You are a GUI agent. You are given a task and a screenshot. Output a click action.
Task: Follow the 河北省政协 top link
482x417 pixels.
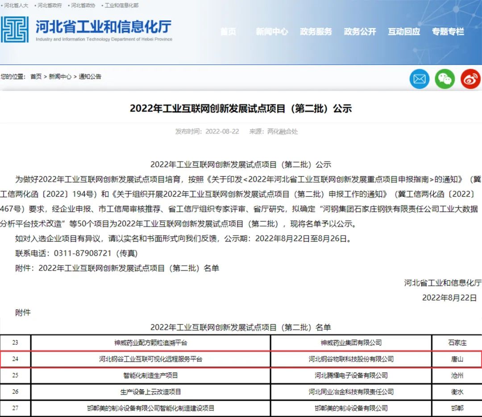click(x=83, y=5)
